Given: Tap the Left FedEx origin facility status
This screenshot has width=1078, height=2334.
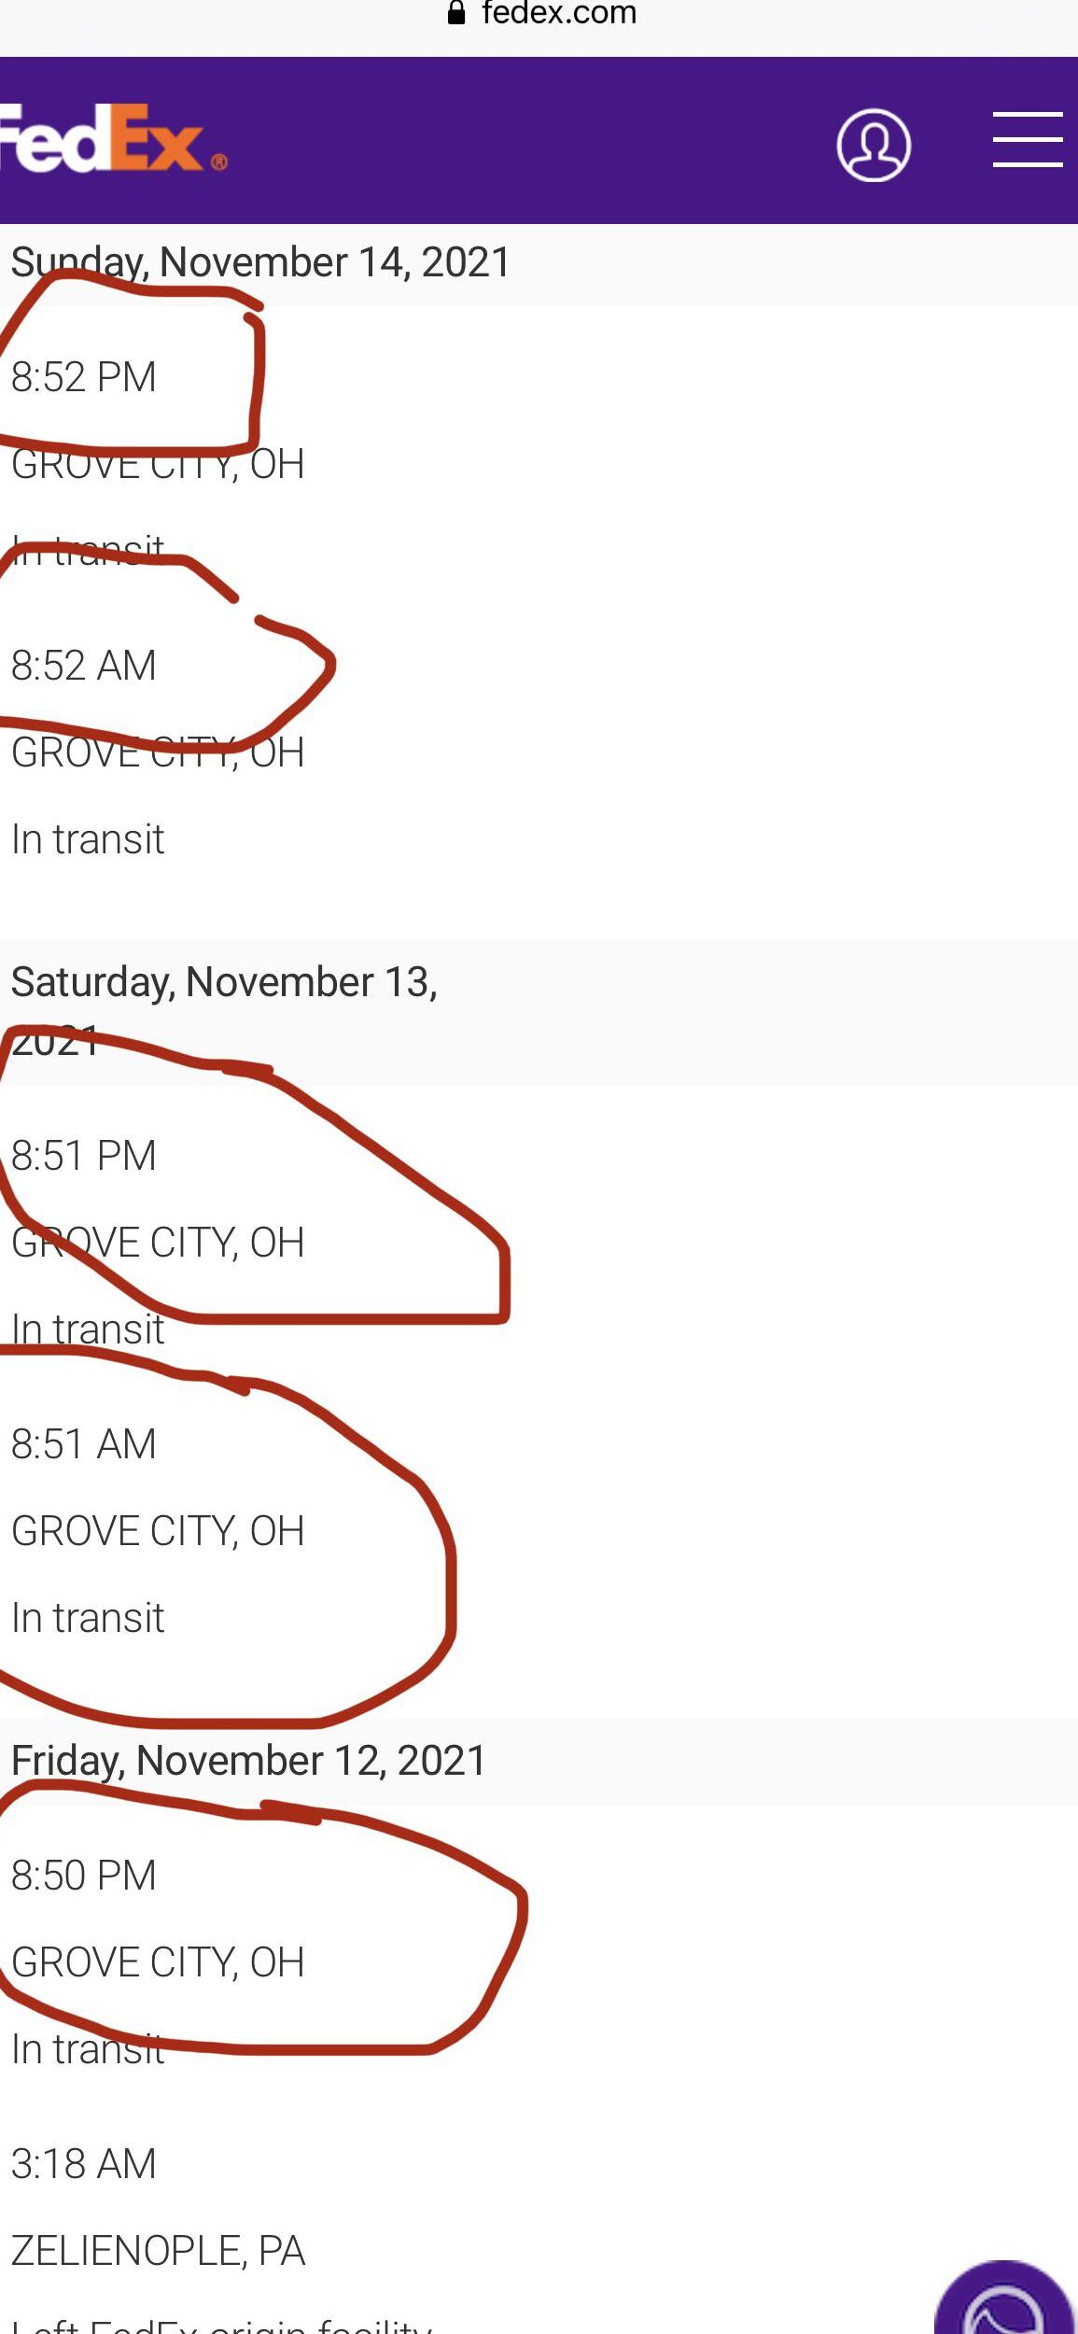Looking at the screenshot, I should [x=222, y=2325].
